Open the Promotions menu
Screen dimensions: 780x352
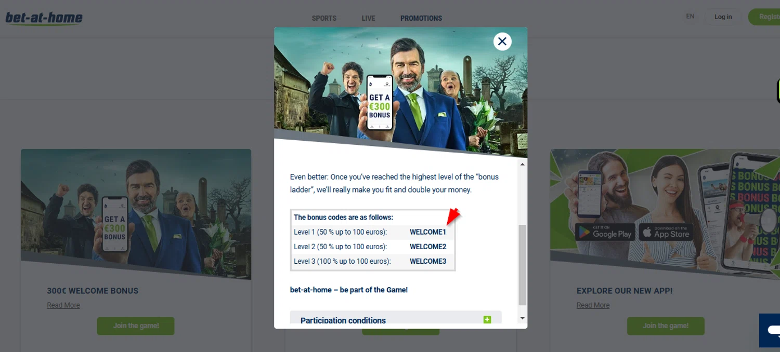(x=421, y=18)
